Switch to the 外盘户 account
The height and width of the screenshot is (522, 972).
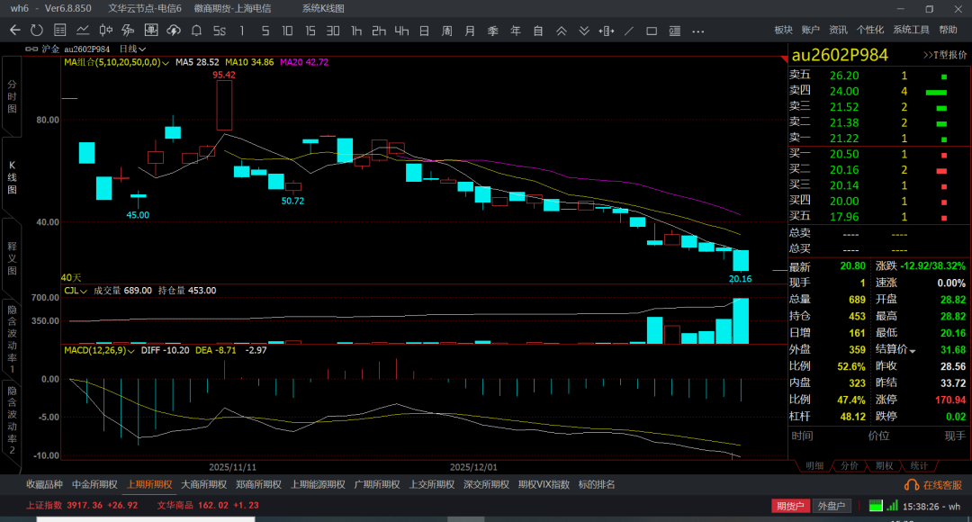pos(830,506)
